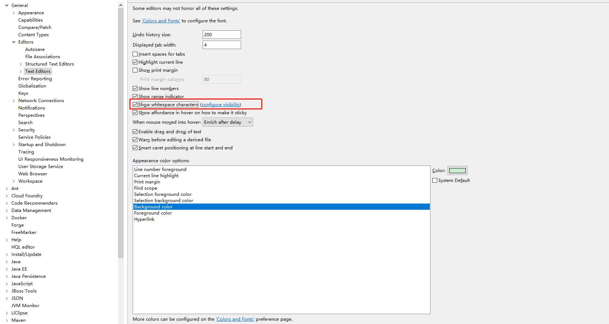
Task: Disable Enable drag and drop of text
Action: 135,132
